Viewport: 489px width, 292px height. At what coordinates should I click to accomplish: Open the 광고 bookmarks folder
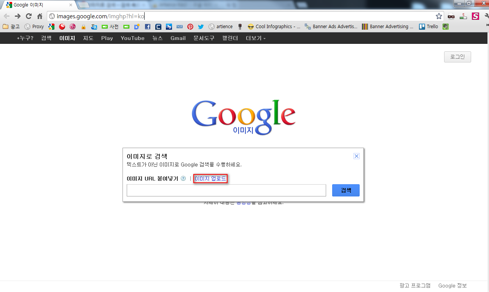11,27
